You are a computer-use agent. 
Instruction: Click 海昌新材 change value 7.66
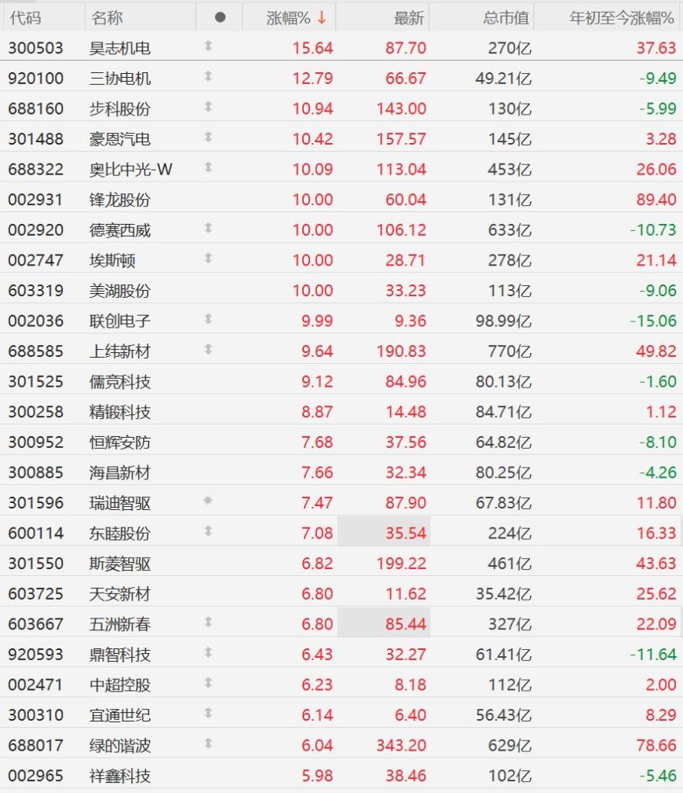(317, 473)
